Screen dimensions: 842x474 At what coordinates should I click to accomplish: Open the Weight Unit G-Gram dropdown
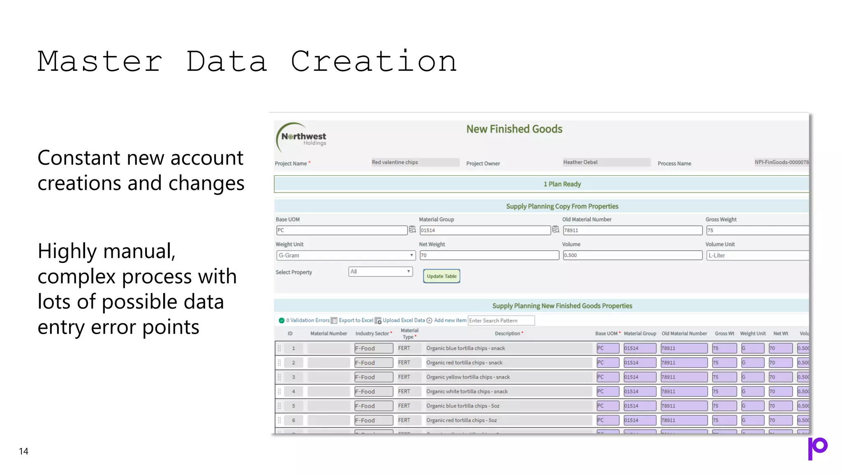[345, 256]
